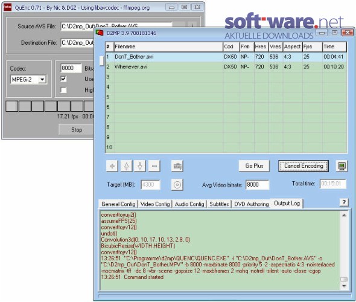The image size is (356, 302).
Task: Click the BicubicResize(WIDTH,HEIGHT) log line
Action: pos(138,246)
